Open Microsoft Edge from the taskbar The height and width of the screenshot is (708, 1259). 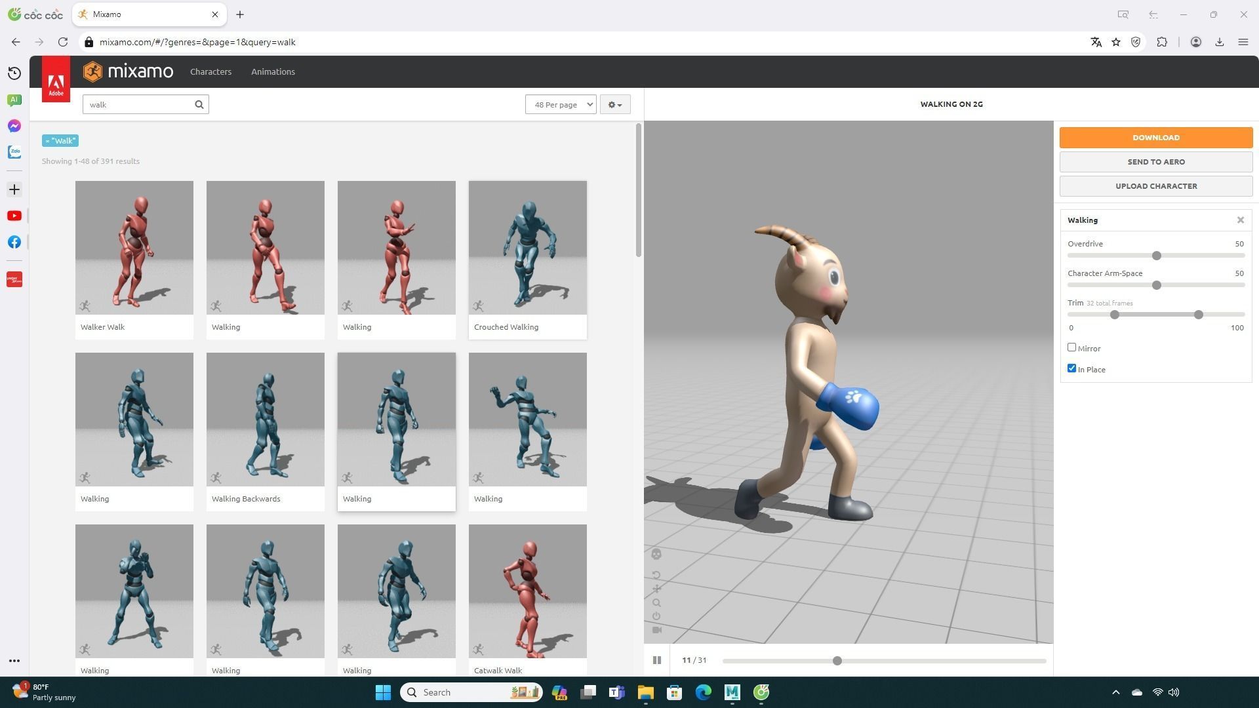tap(703, 692)
